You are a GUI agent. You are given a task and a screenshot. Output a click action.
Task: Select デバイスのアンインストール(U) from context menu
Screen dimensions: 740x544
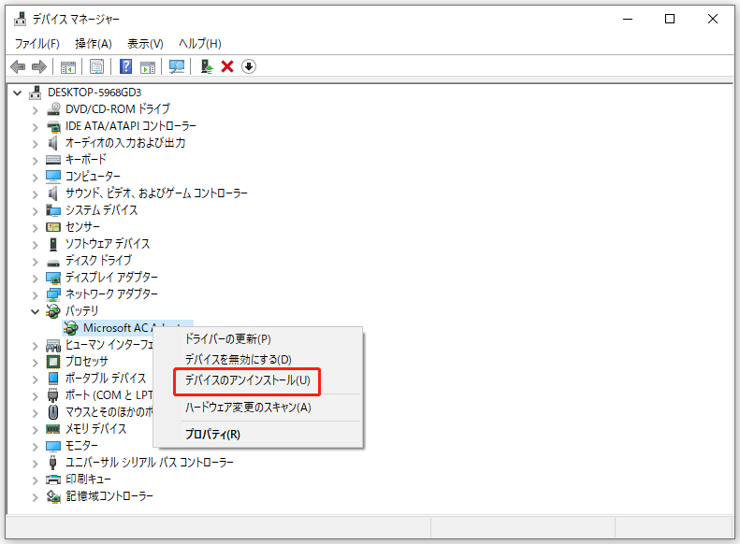(x=247, y=380)
